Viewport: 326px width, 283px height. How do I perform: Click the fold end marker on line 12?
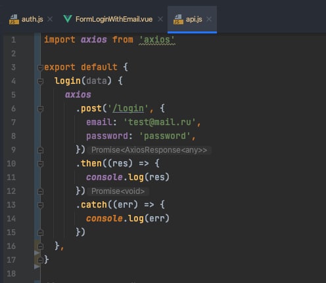tap(40, 191)
